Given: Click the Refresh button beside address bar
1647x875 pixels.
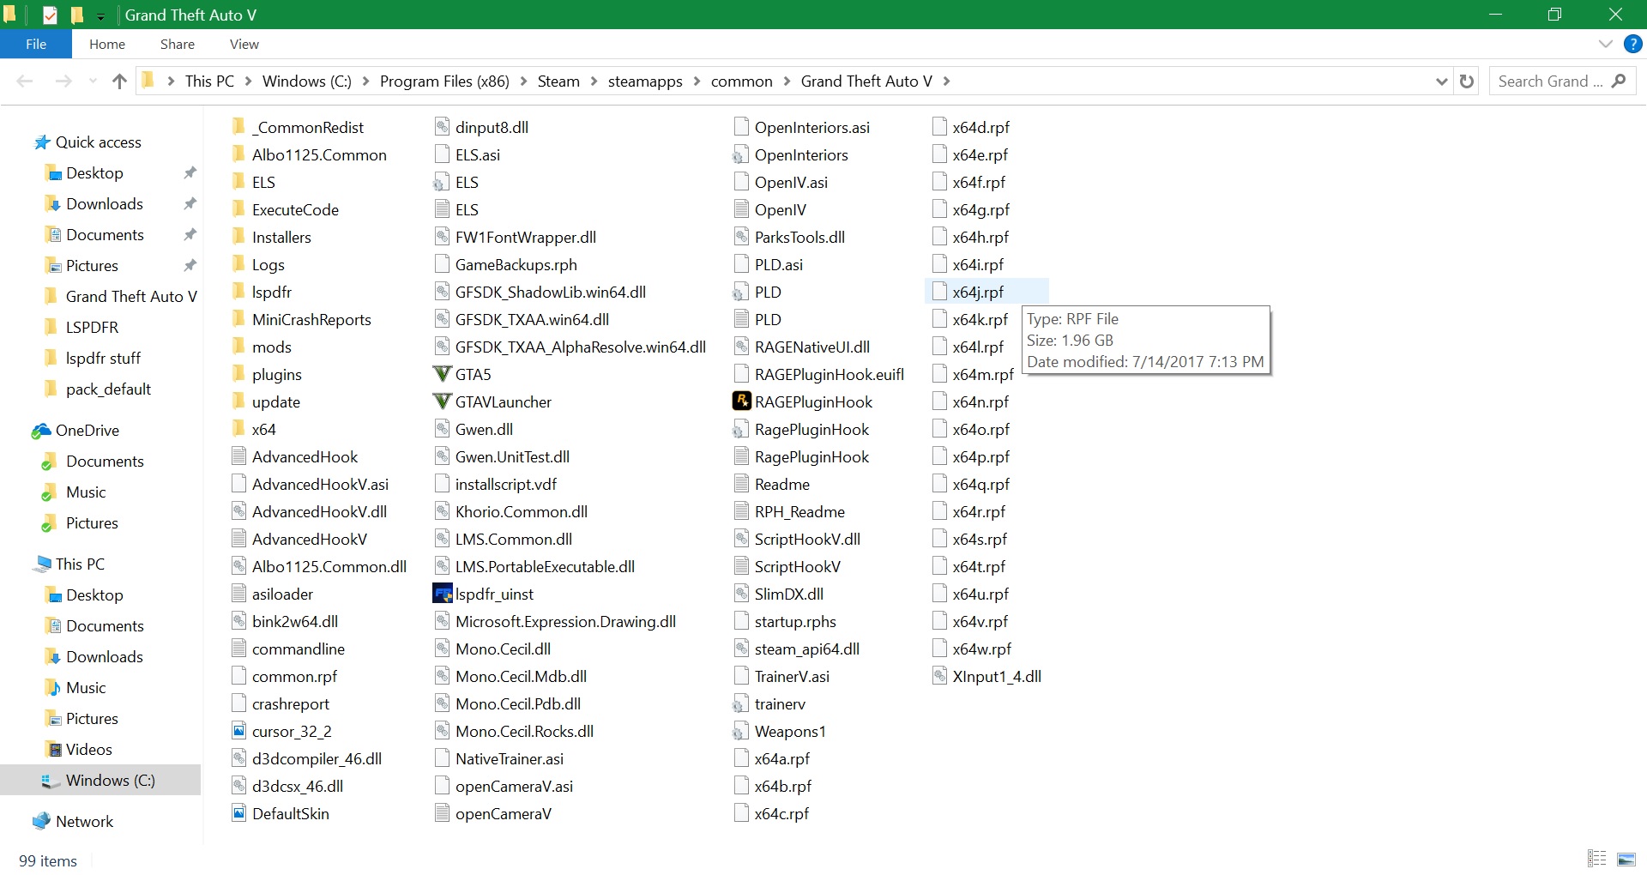Looking at the screenshot, I should (x=1467, y=81).
